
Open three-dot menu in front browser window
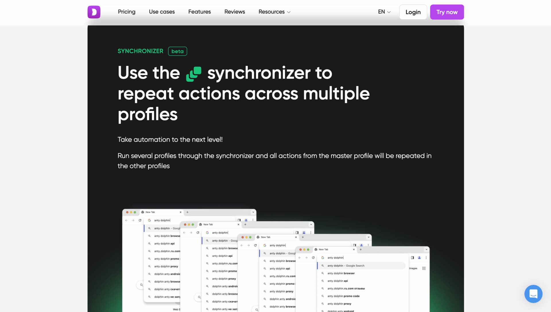[426, 258]
